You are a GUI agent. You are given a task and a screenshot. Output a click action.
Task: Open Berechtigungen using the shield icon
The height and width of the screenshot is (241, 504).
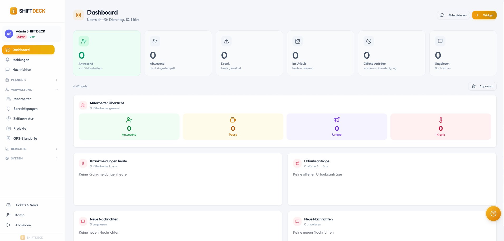[8, 108]
